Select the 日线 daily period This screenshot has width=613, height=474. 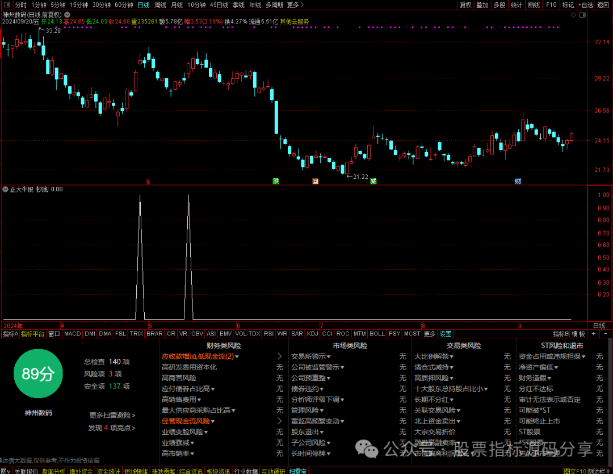144,5
